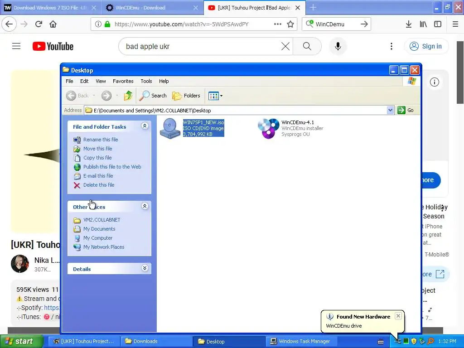Toggle the Firefox sidebar icon

[438, 24]
